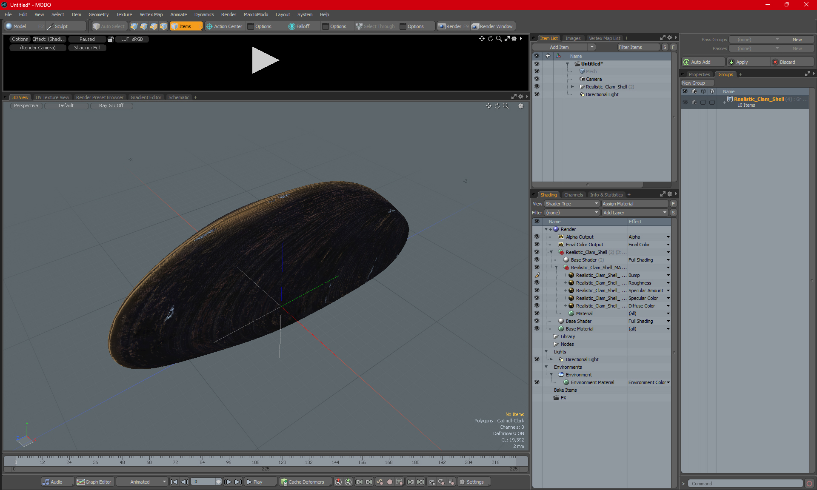
Task: Toggle visibility of Environment Material
Action: pos(537,382)
